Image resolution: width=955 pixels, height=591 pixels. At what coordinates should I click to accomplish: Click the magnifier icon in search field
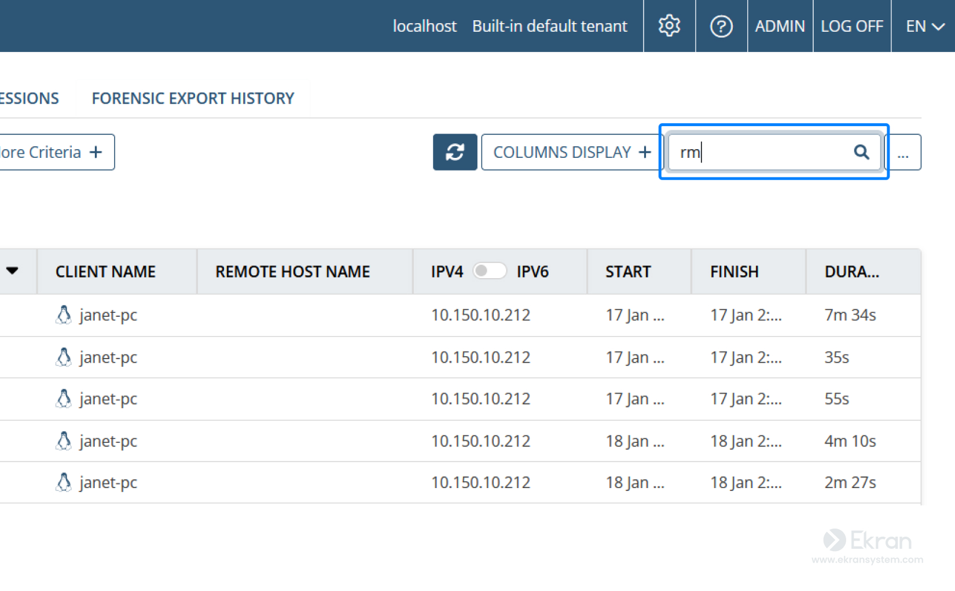coord(862,152)
